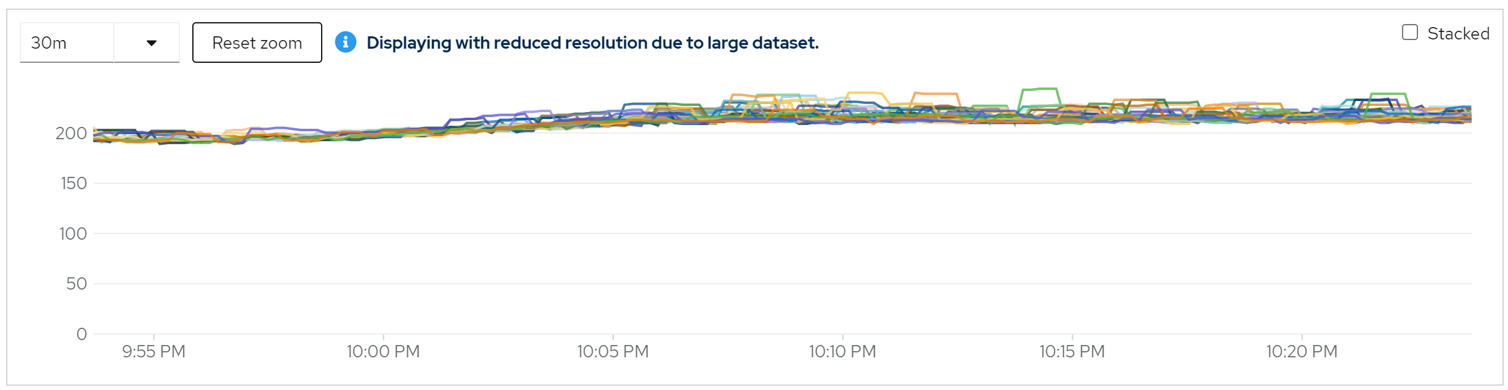Image resolution: width=1508 pixels, height=390 pixels.
Task: Click the 9:55 PM axis label
Action: pyautogui.click(x=153, y=351)
